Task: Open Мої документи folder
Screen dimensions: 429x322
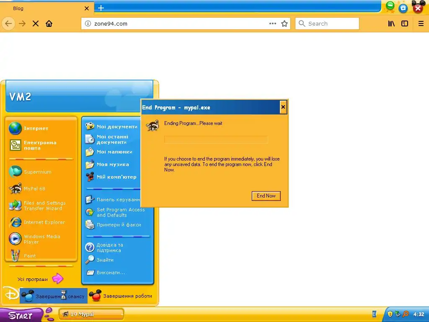Action: point(112,127)
